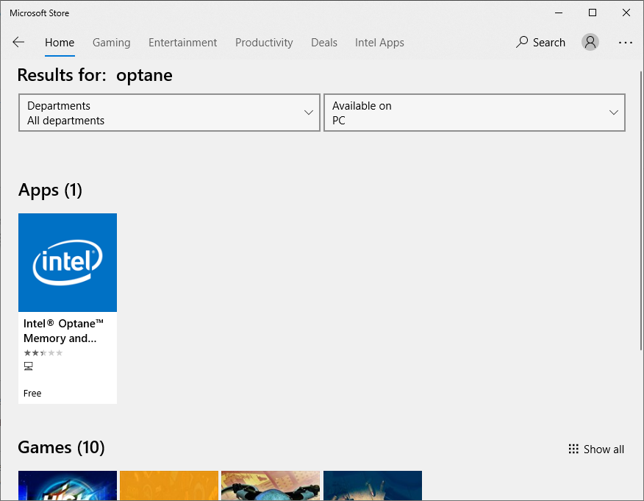
Task: Open the Intel Apps section
Action: (x=379, y=42)
